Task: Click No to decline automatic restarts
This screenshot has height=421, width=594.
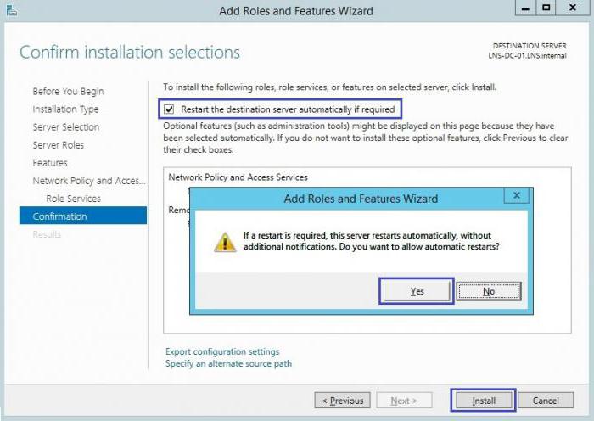Action: tap(489, 291)
